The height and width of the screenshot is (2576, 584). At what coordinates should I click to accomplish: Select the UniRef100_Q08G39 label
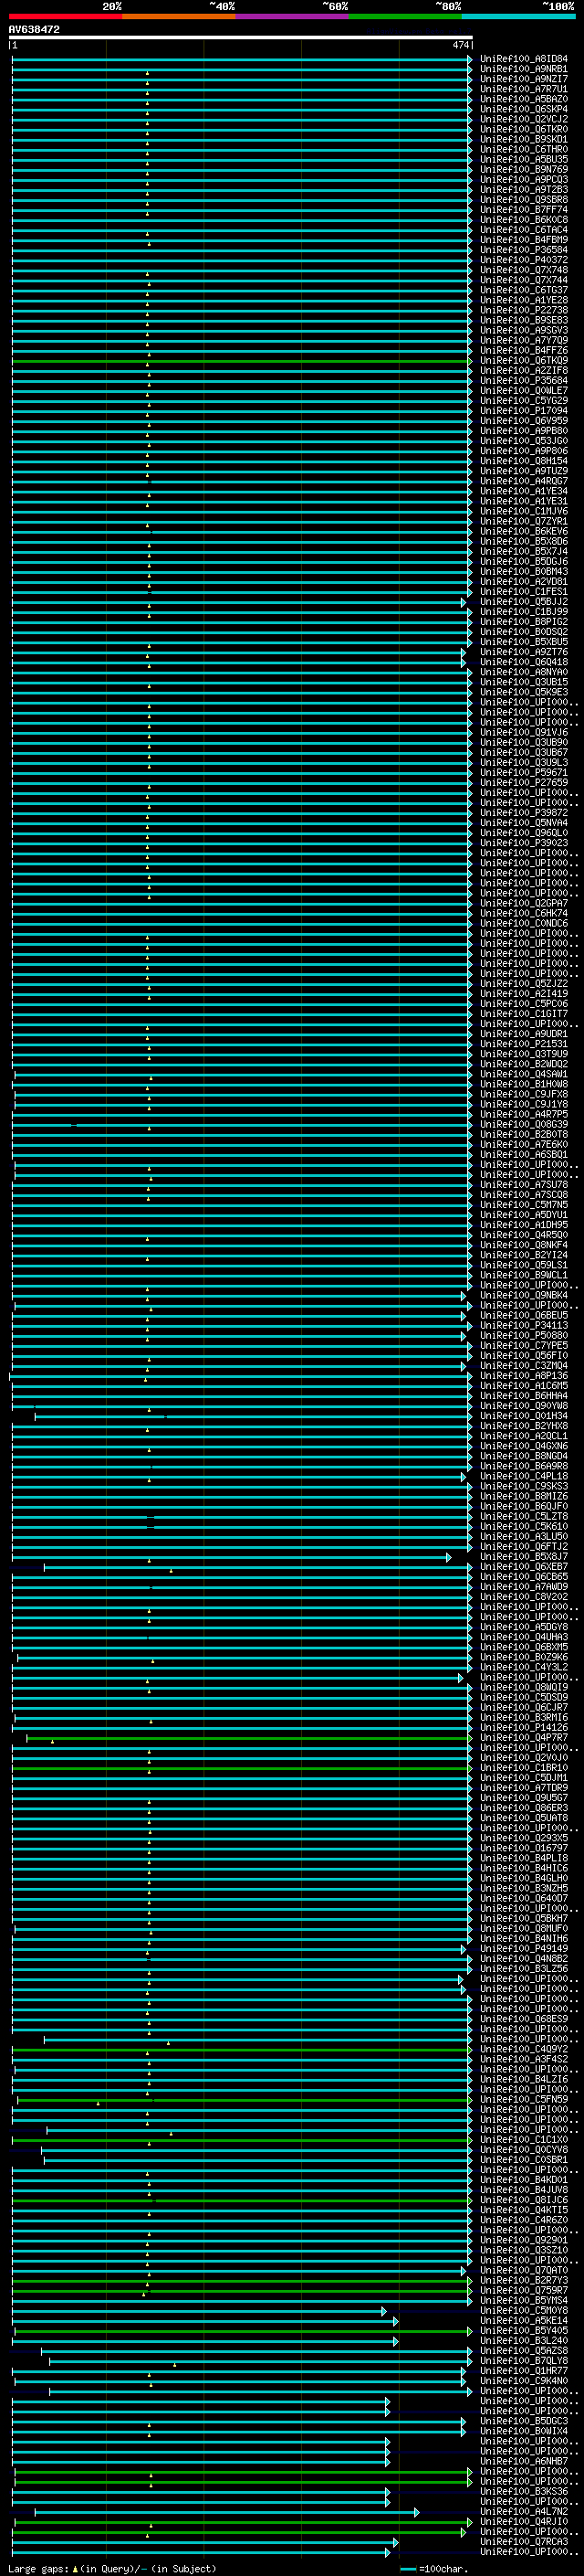point(524,1124)
